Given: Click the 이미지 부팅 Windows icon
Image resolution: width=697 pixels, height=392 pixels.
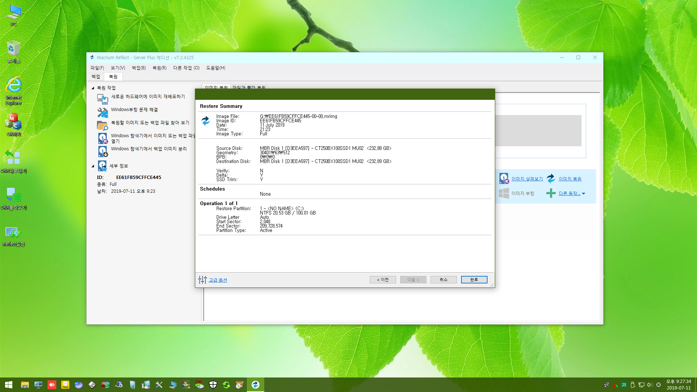Looking at the screenshot, I should coord(504,193).
